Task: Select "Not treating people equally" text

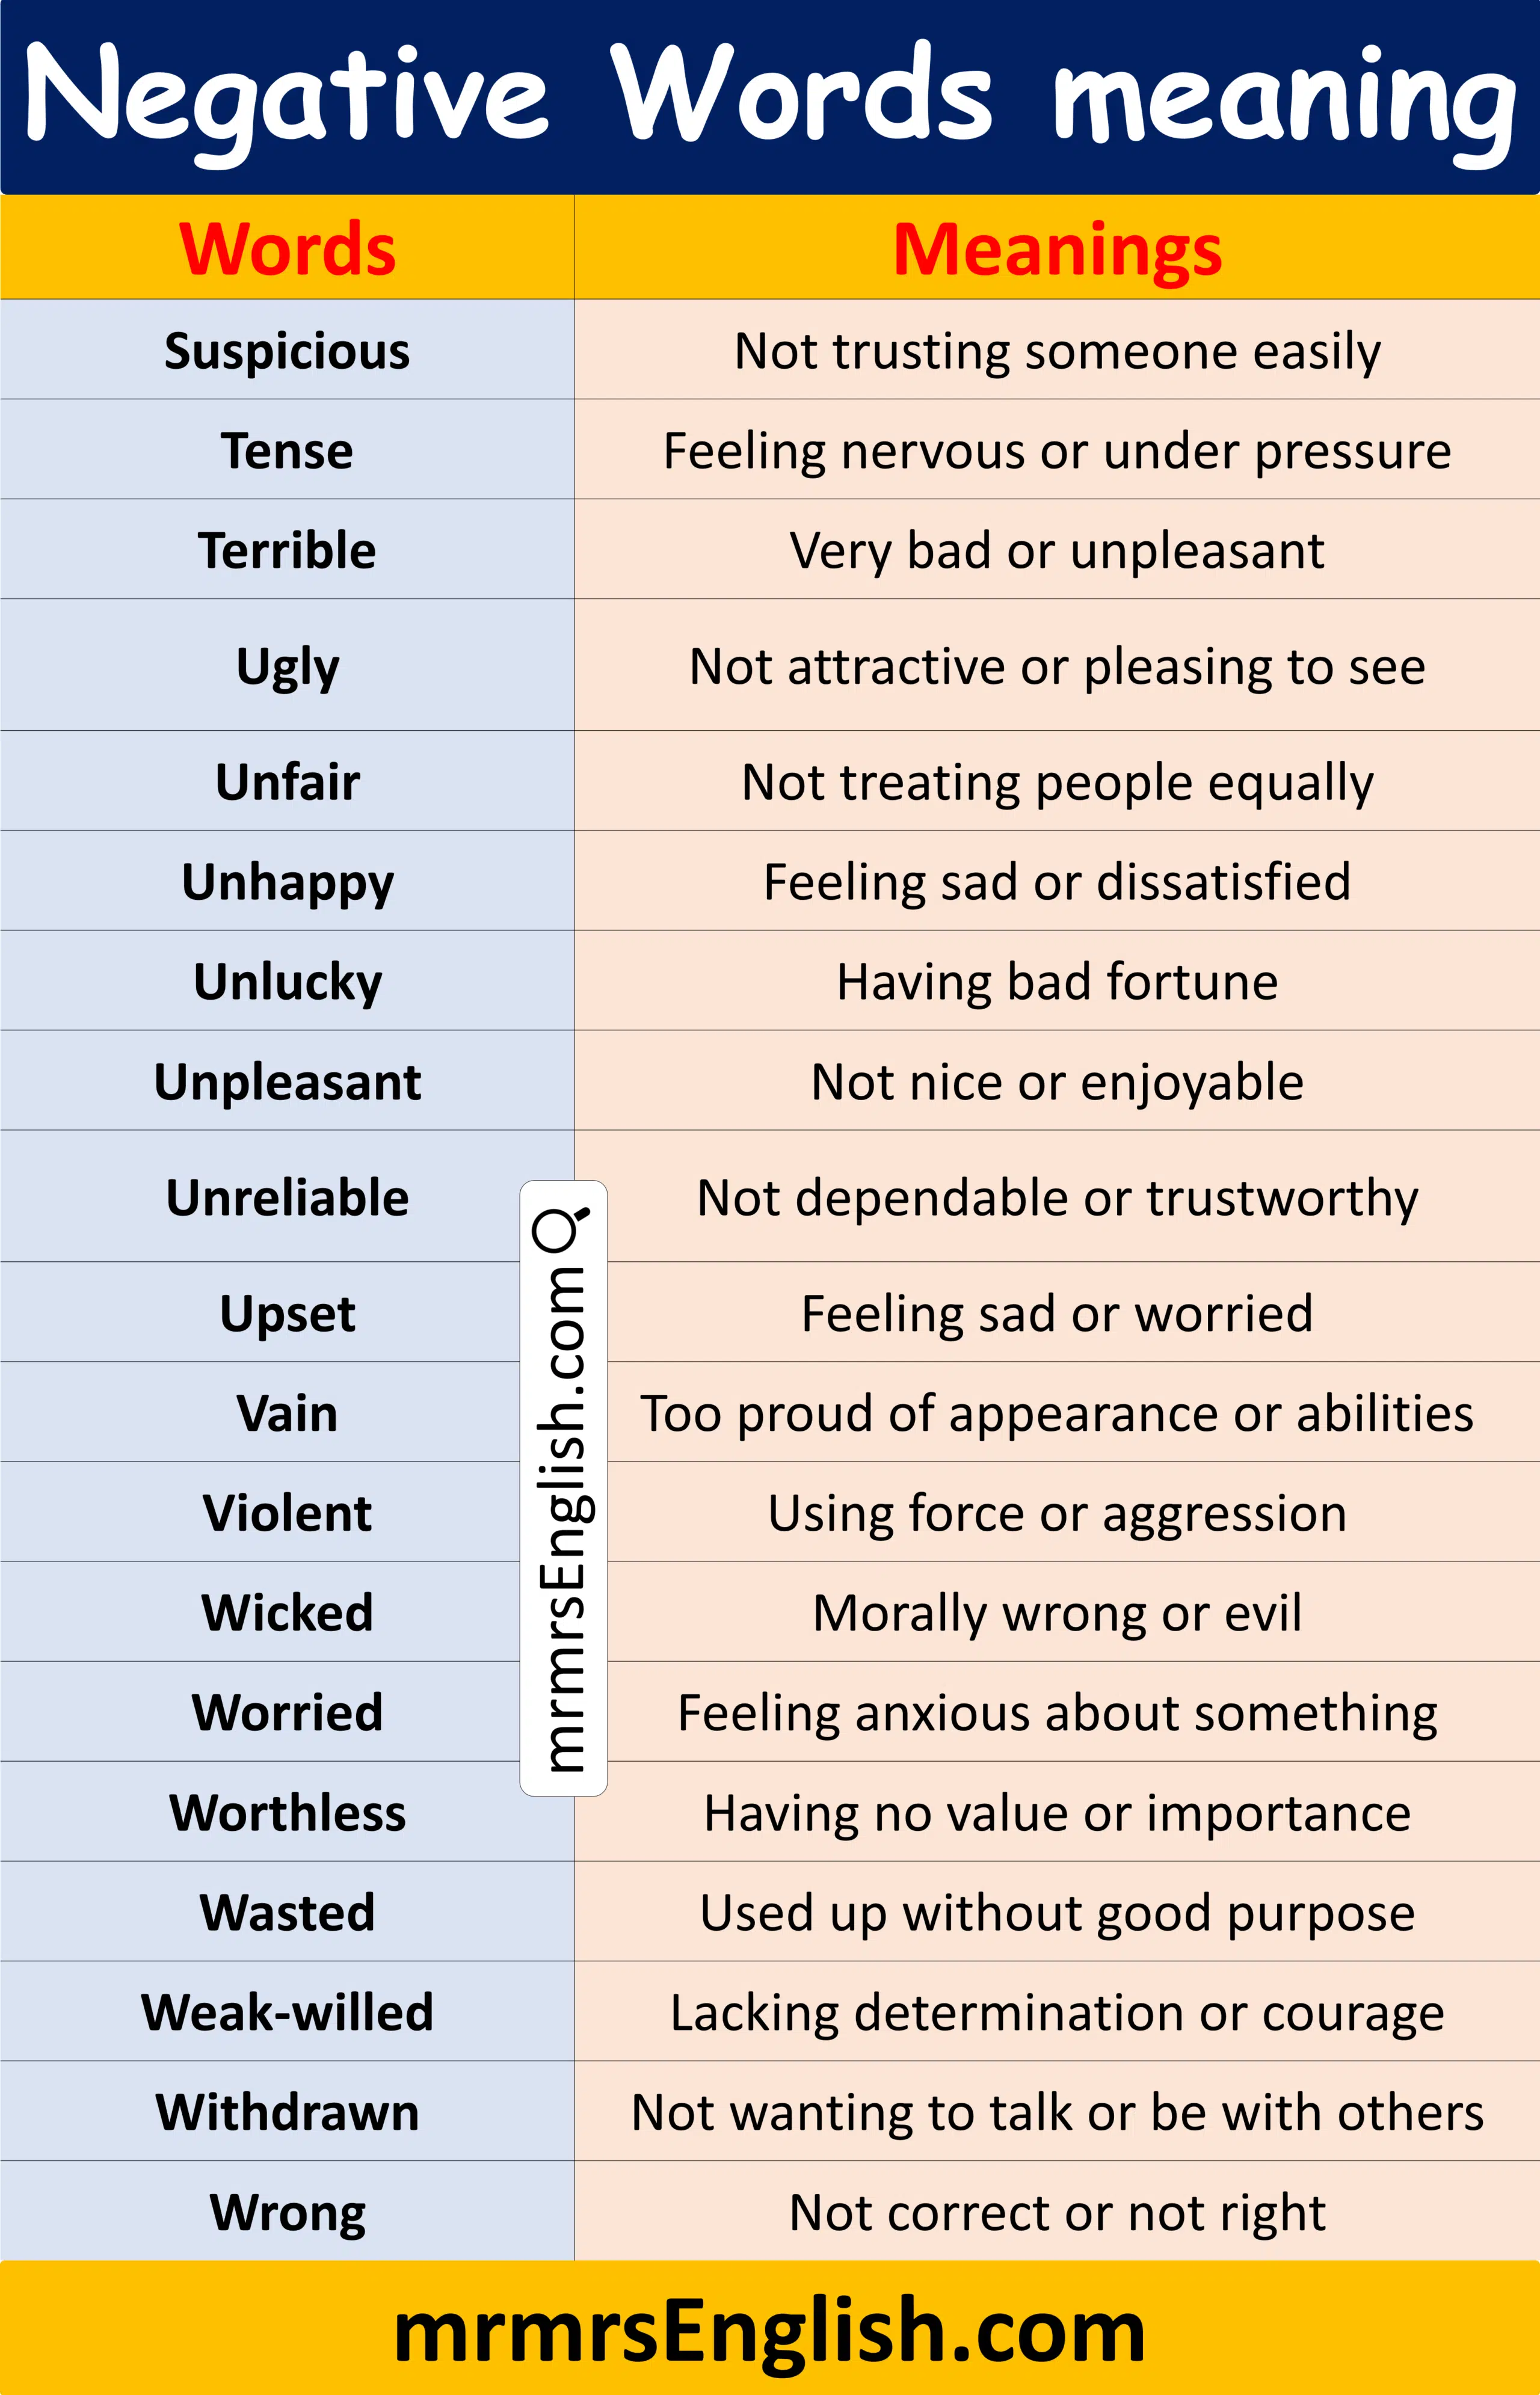Action: coord(1057,782)
